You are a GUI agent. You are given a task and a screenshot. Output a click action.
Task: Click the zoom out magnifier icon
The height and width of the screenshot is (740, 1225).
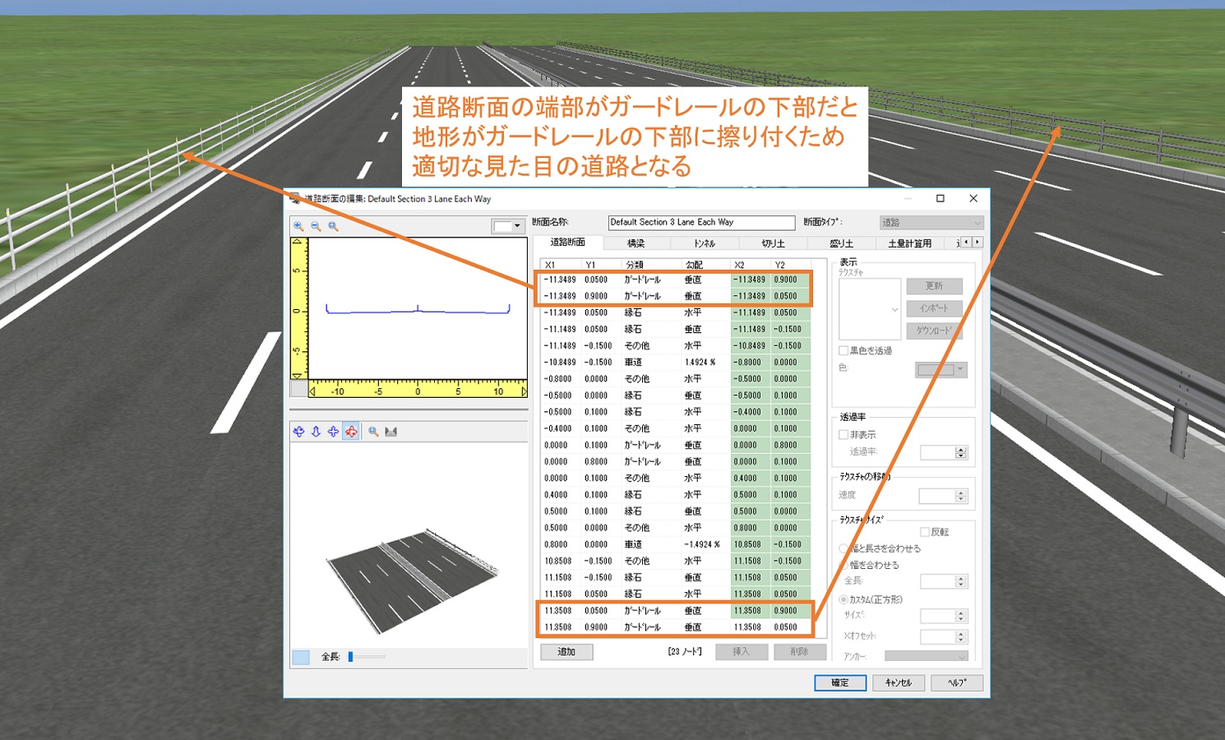click(316, 226)
